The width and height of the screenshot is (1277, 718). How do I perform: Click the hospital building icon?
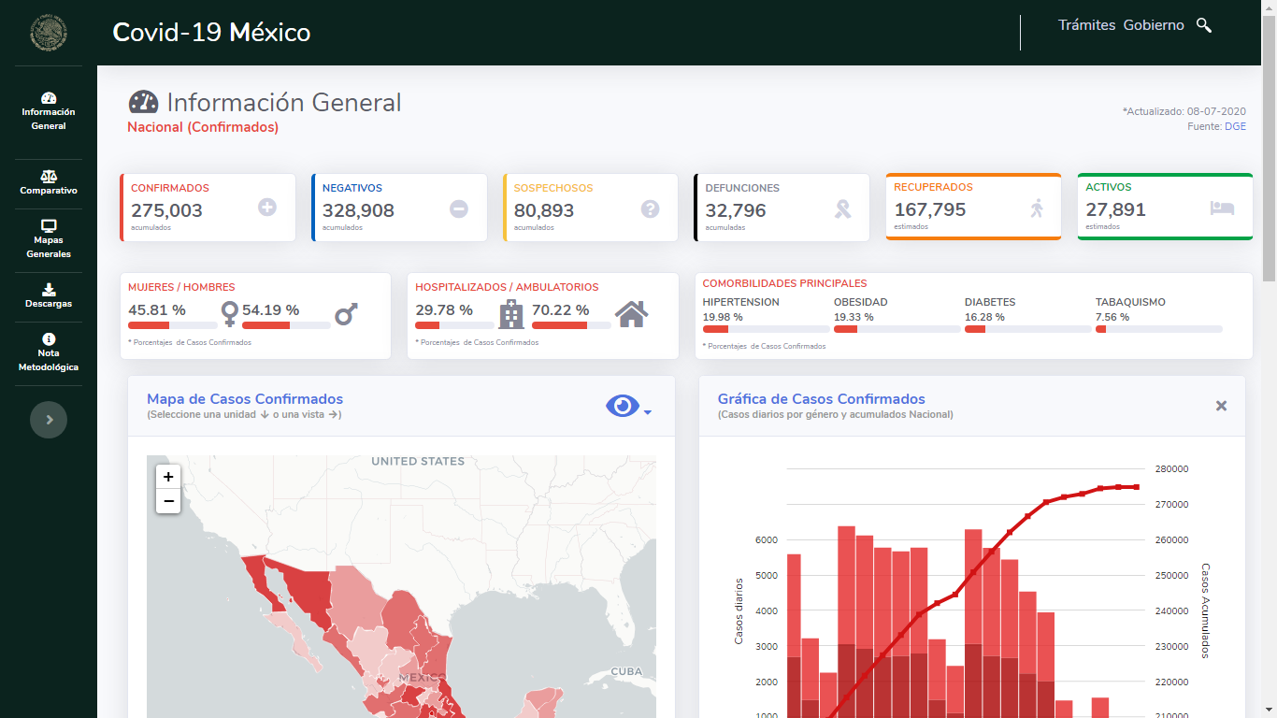click(x=511, y=314)
